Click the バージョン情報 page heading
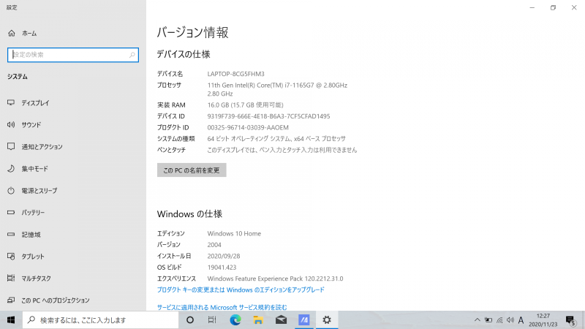This screenshot has width=585, height=329. [192, 32]
